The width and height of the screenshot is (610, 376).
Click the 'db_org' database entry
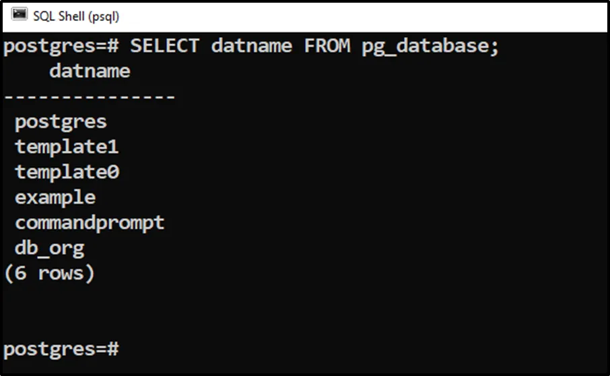(49, 248)
